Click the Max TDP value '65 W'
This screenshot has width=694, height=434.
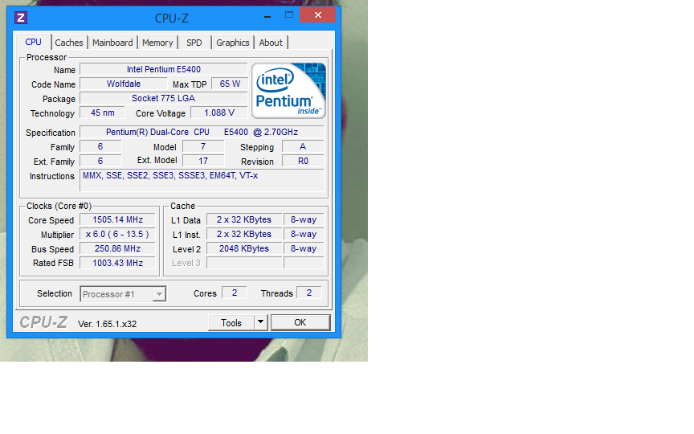click(x=230, y=84)
